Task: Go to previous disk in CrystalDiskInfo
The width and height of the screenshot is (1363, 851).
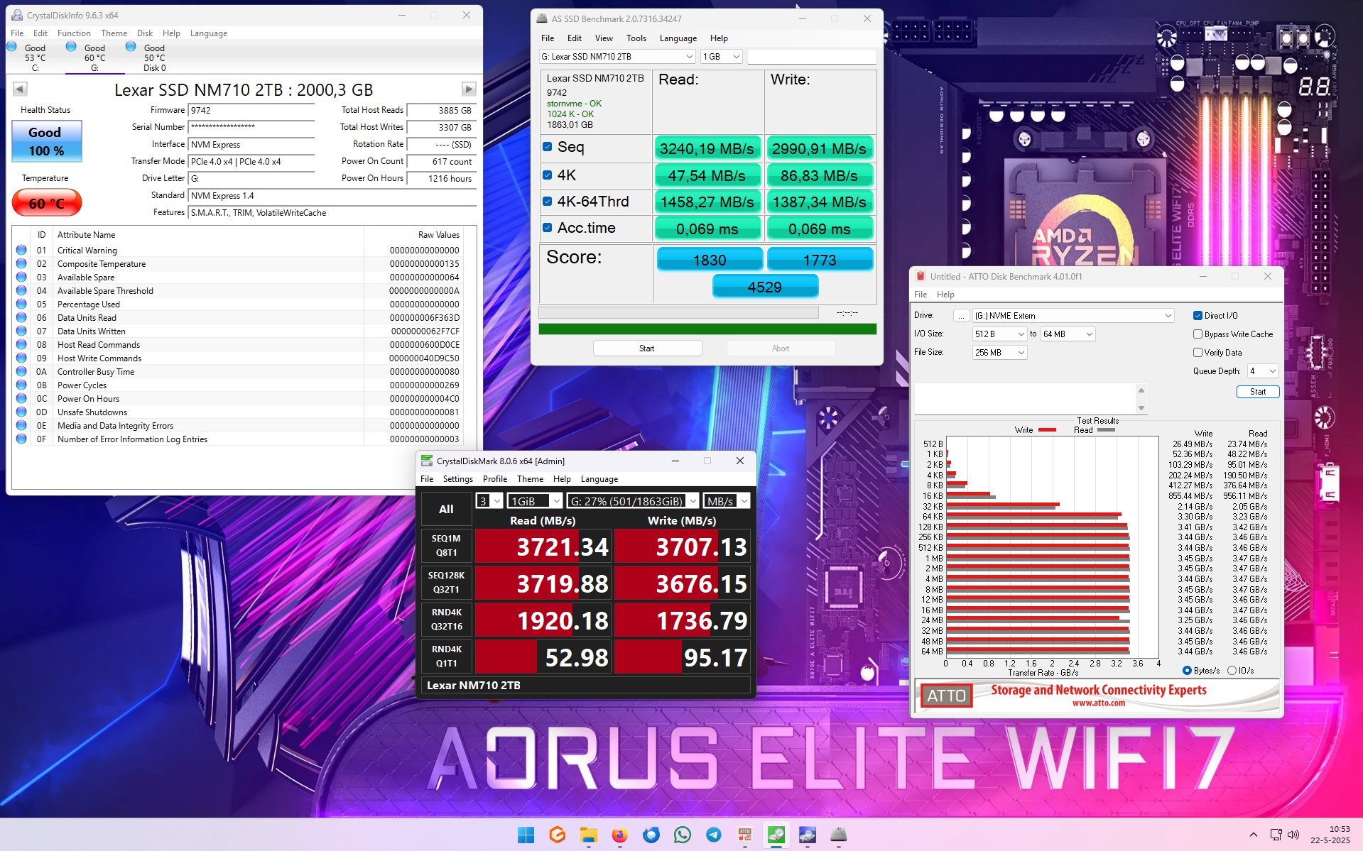Action: pyautogui.click(x=20, y=89)
